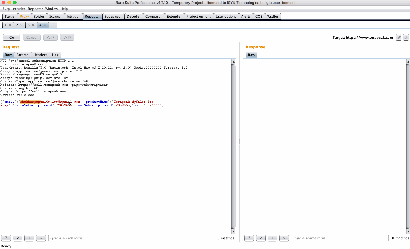Open history forward dropdown button
The image size is (410, 249).
click(x=67, y=37)
